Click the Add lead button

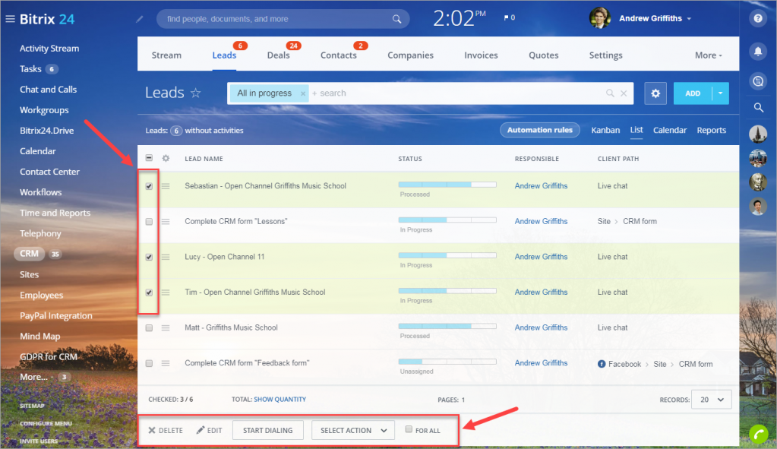[693, 93]
